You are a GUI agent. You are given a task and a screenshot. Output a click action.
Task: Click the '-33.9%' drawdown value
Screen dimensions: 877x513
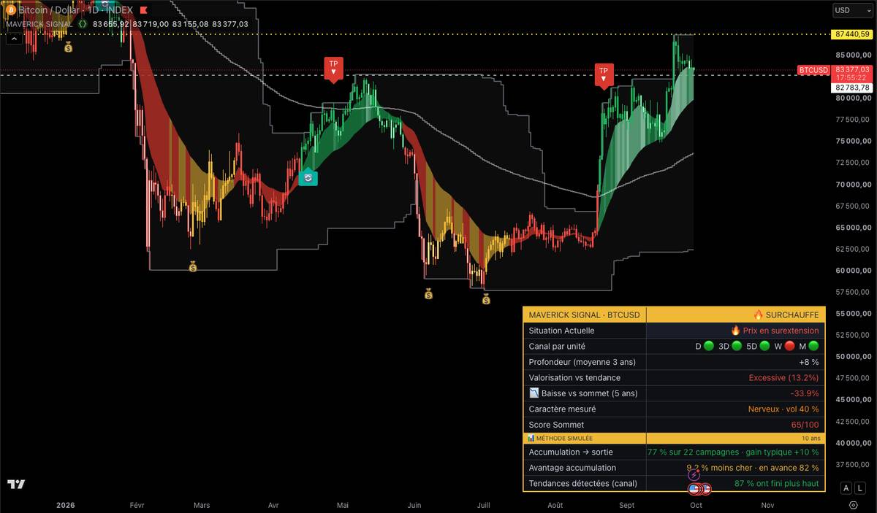click(x=804, y=393)
